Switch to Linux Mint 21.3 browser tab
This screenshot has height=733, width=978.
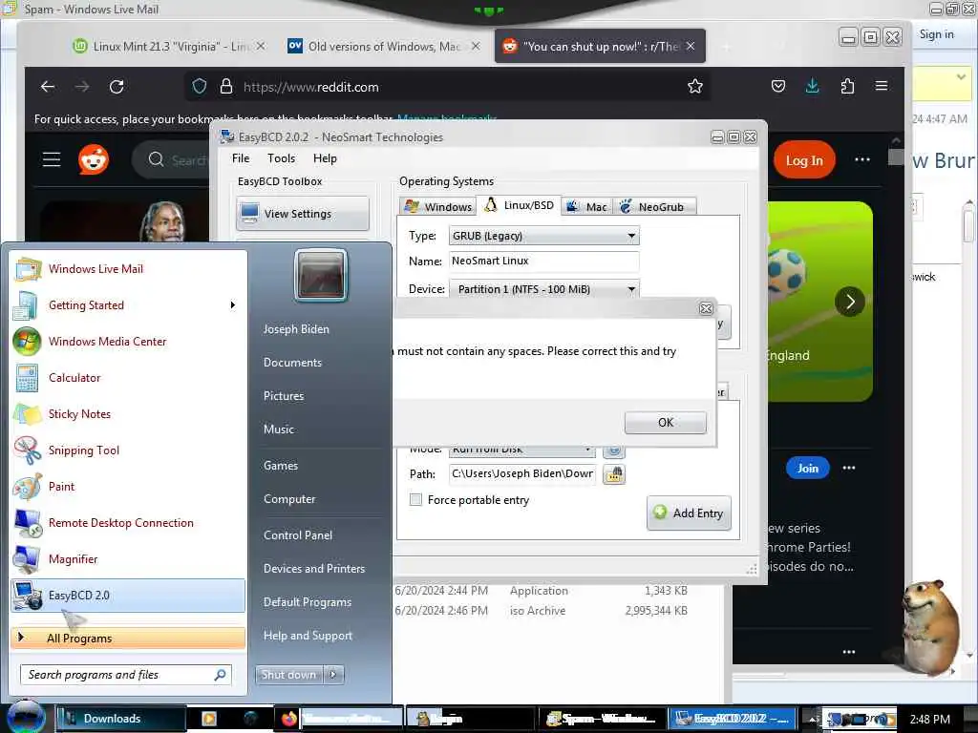168,46
